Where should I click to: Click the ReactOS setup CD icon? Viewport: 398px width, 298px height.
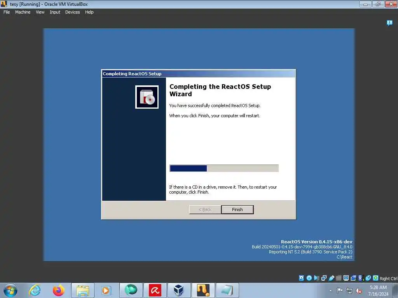tap(147, 97)
